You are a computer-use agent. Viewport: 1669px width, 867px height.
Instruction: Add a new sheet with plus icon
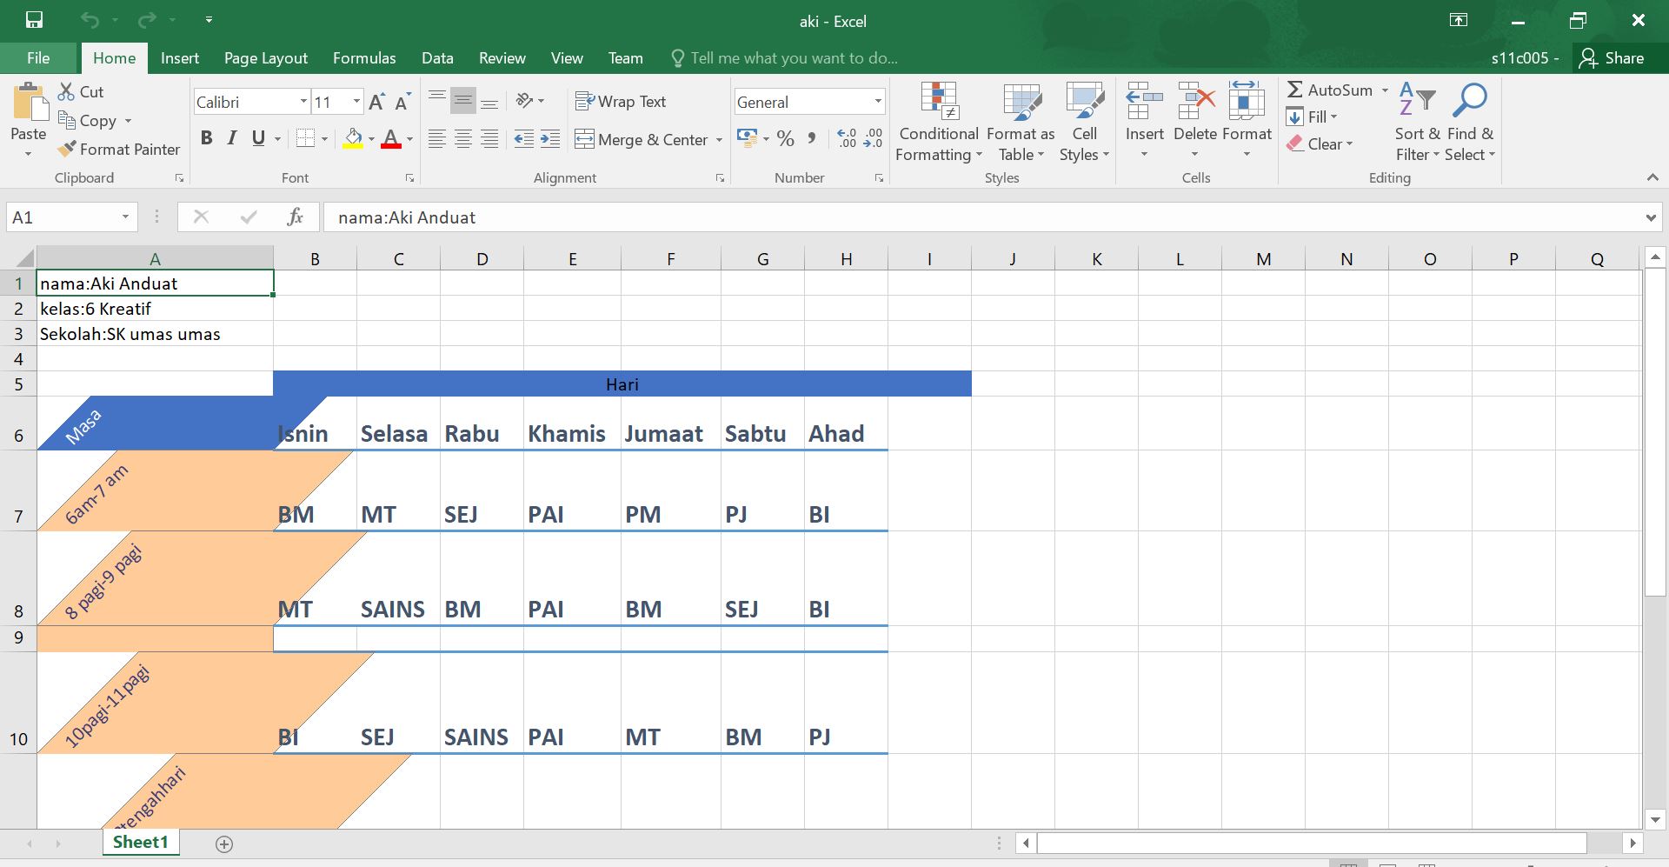coord(224,844)
